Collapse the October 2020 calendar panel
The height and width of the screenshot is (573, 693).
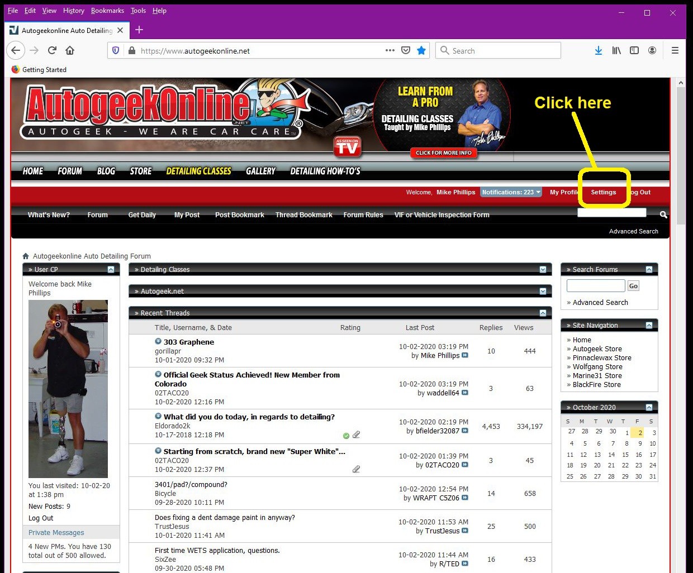(649, 407)
